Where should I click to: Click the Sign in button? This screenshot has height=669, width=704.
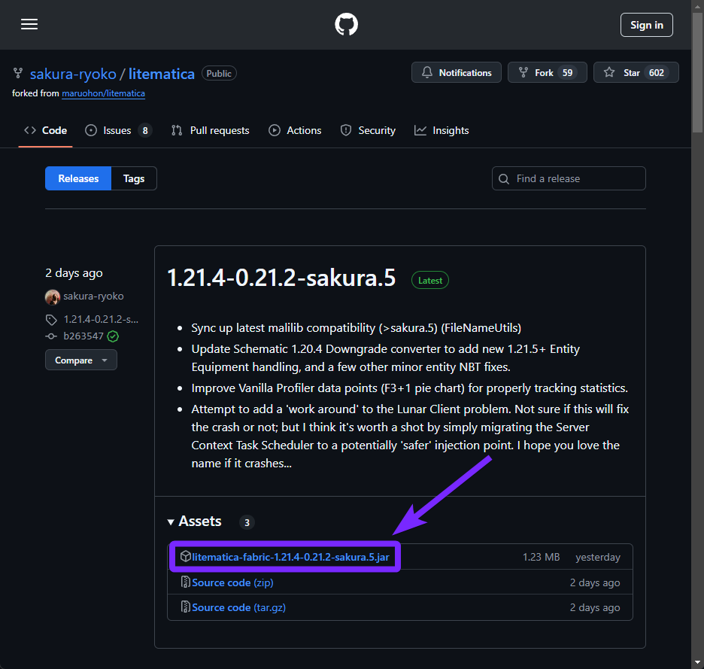click(x=646, y=24)
